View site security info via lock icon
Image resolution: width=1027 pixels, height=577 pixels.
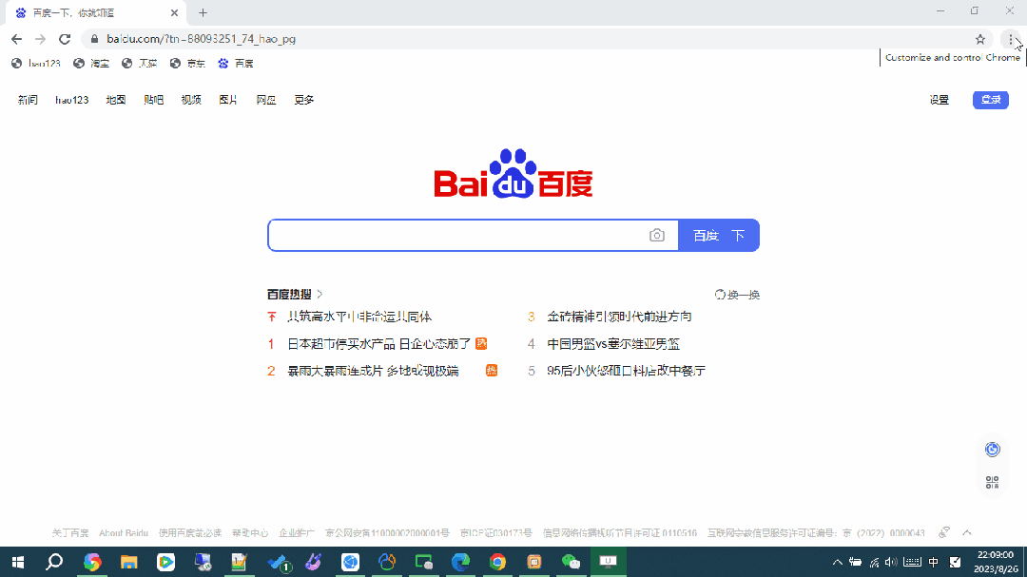(x=94, y=39)
